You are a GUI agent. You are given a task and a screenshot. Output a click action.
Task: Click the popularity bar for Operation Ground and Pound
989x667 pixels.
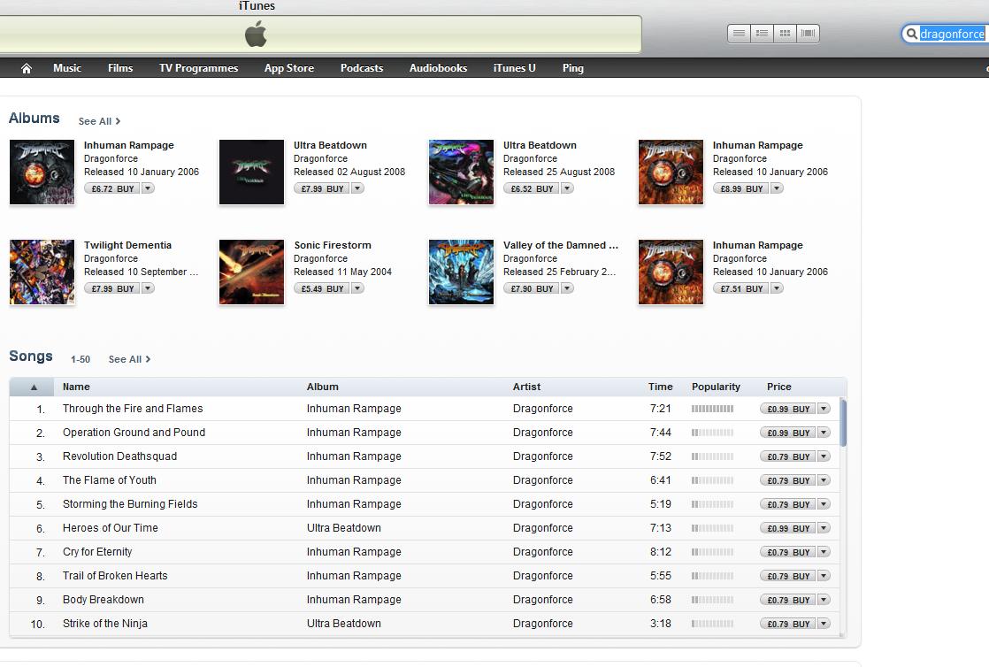[x=713, y=432]
